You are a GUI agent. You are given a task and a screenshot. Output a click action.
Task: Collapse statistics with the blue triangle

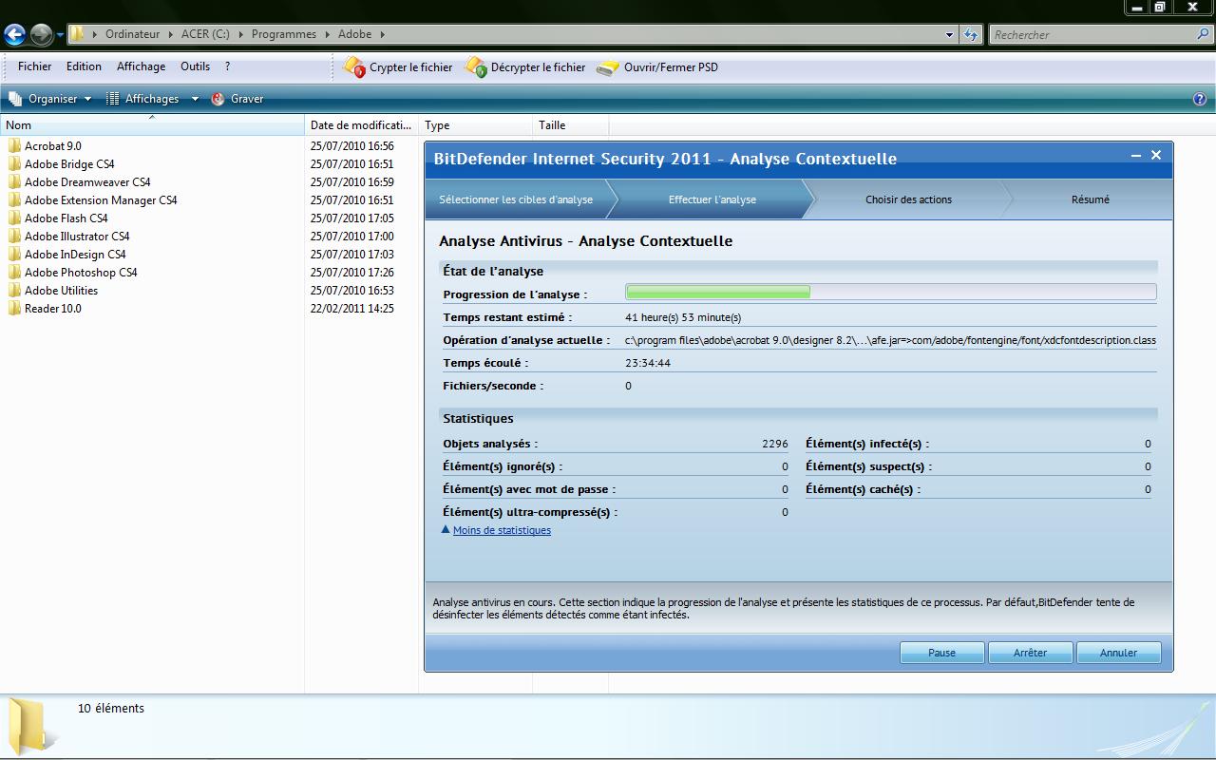tap(446, 529)
